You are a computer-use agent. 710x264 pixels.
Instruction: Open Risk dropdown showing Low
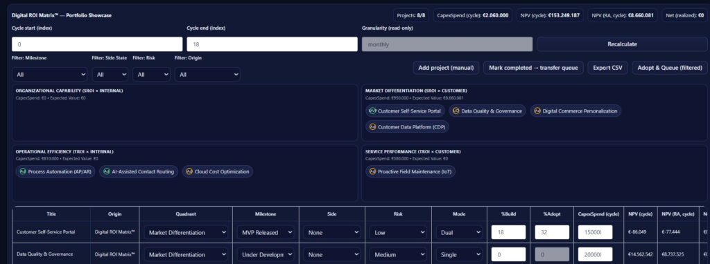click(398, 232)
